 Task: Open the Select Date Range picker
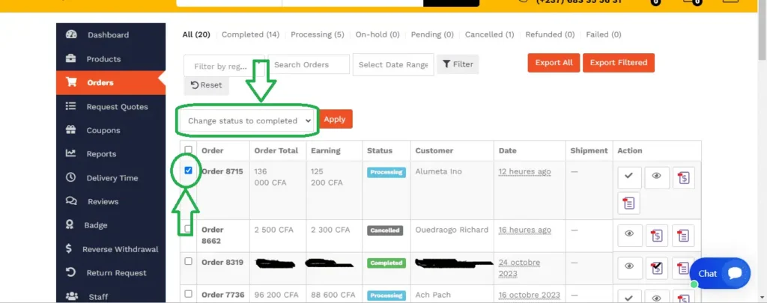pyautogui.click(x=392, y=65)
